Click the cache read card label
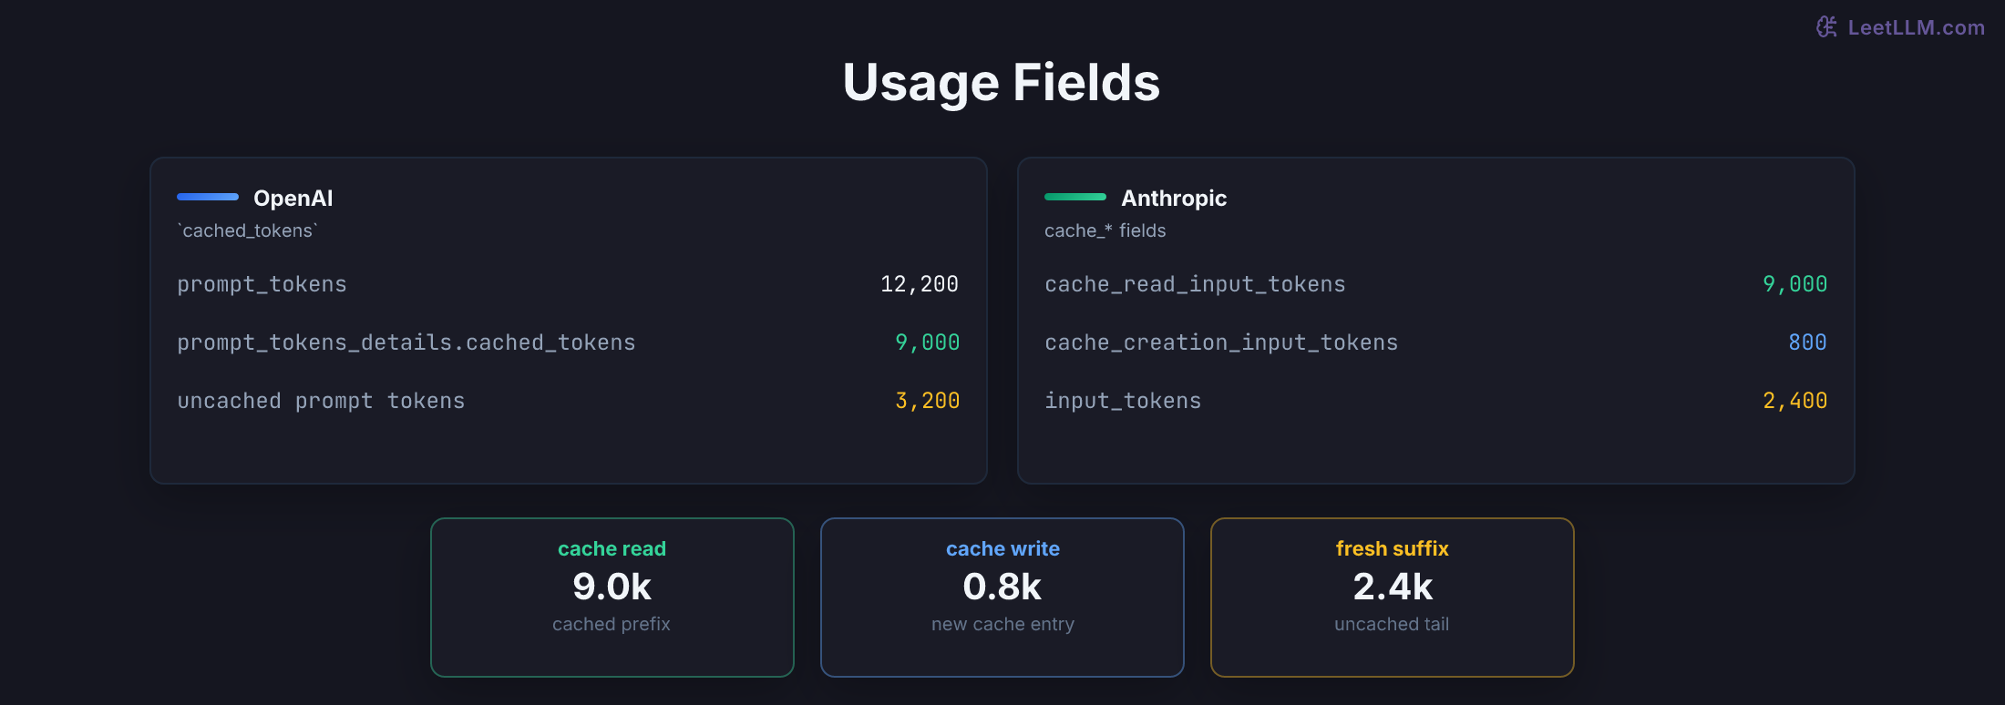This screenshot has width=2005, height=705. click(612, 548)
